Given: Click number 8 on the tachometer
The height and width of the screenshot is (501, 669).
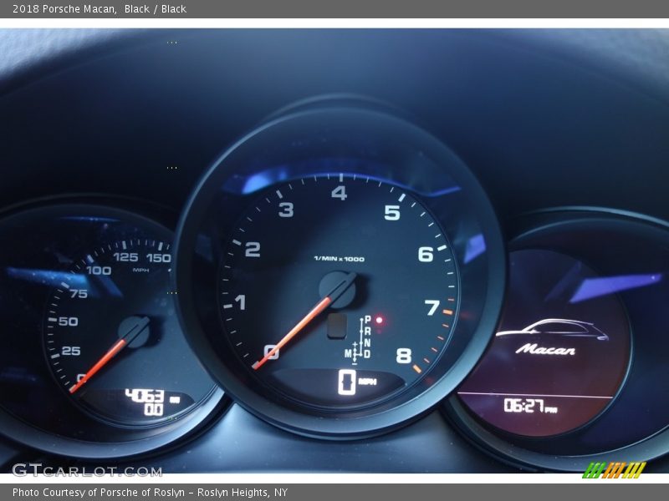Looking at the screenshot, I should point(403,357).
